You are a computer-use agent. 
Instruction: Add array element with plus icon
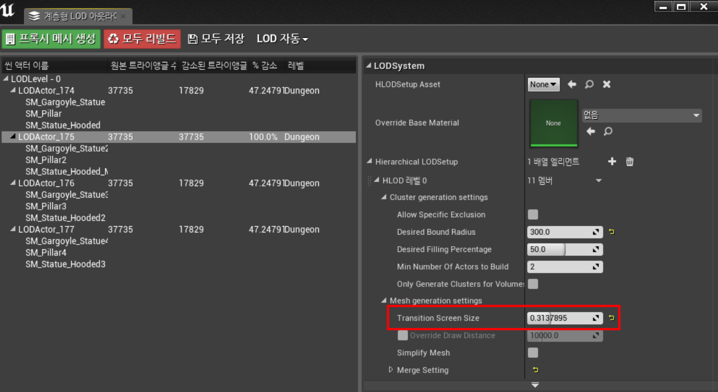coord(612,162)
